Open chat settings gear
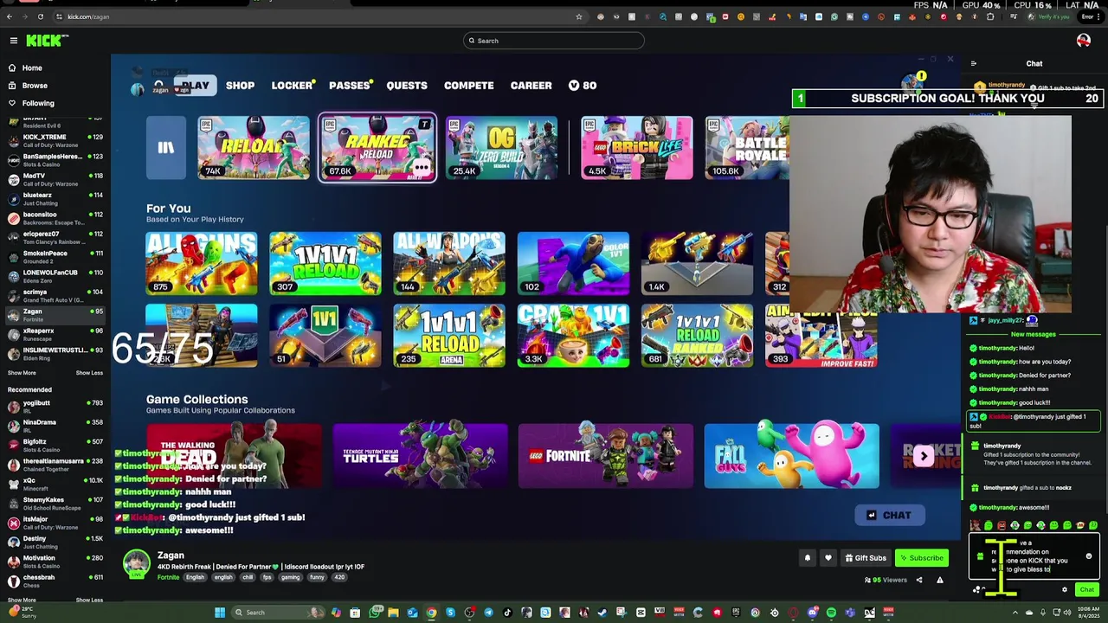 tap(1065, 590)
